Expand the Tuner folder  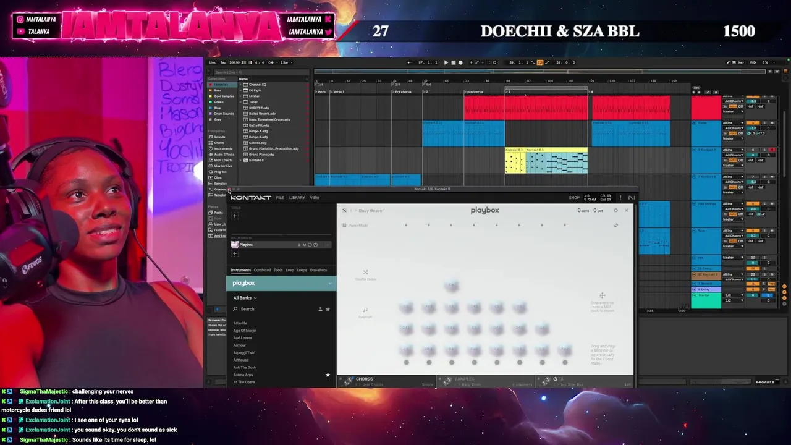click(241, 102)
